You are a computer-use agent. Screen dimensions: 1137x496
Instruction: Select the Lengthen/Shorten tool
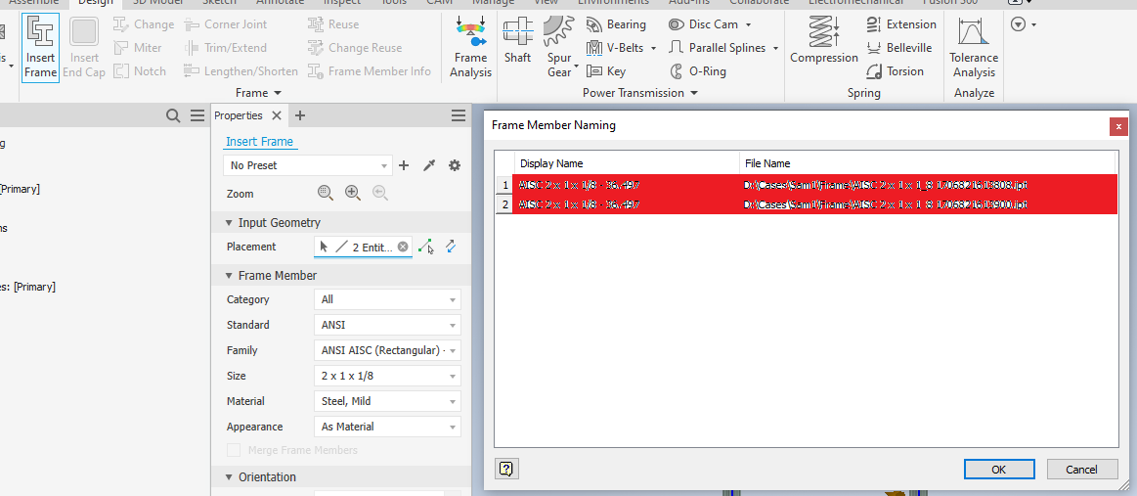pyautogui.click(x=241, y=71)
